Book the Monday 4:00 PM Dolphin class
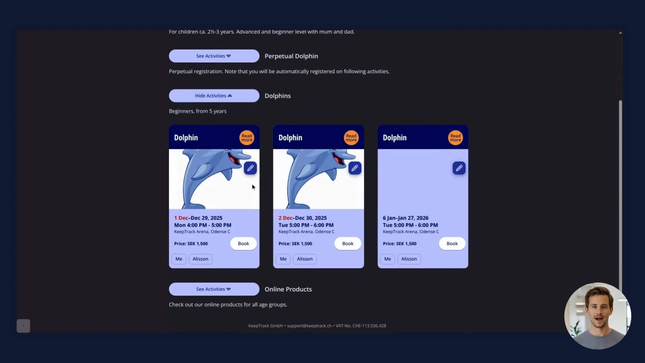The width and height of the screenshot is (645, 363). (244, 244)
